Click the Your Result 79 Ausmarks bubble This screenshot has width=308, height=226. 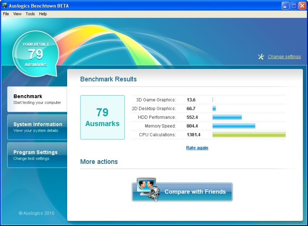tap(36, 54)
